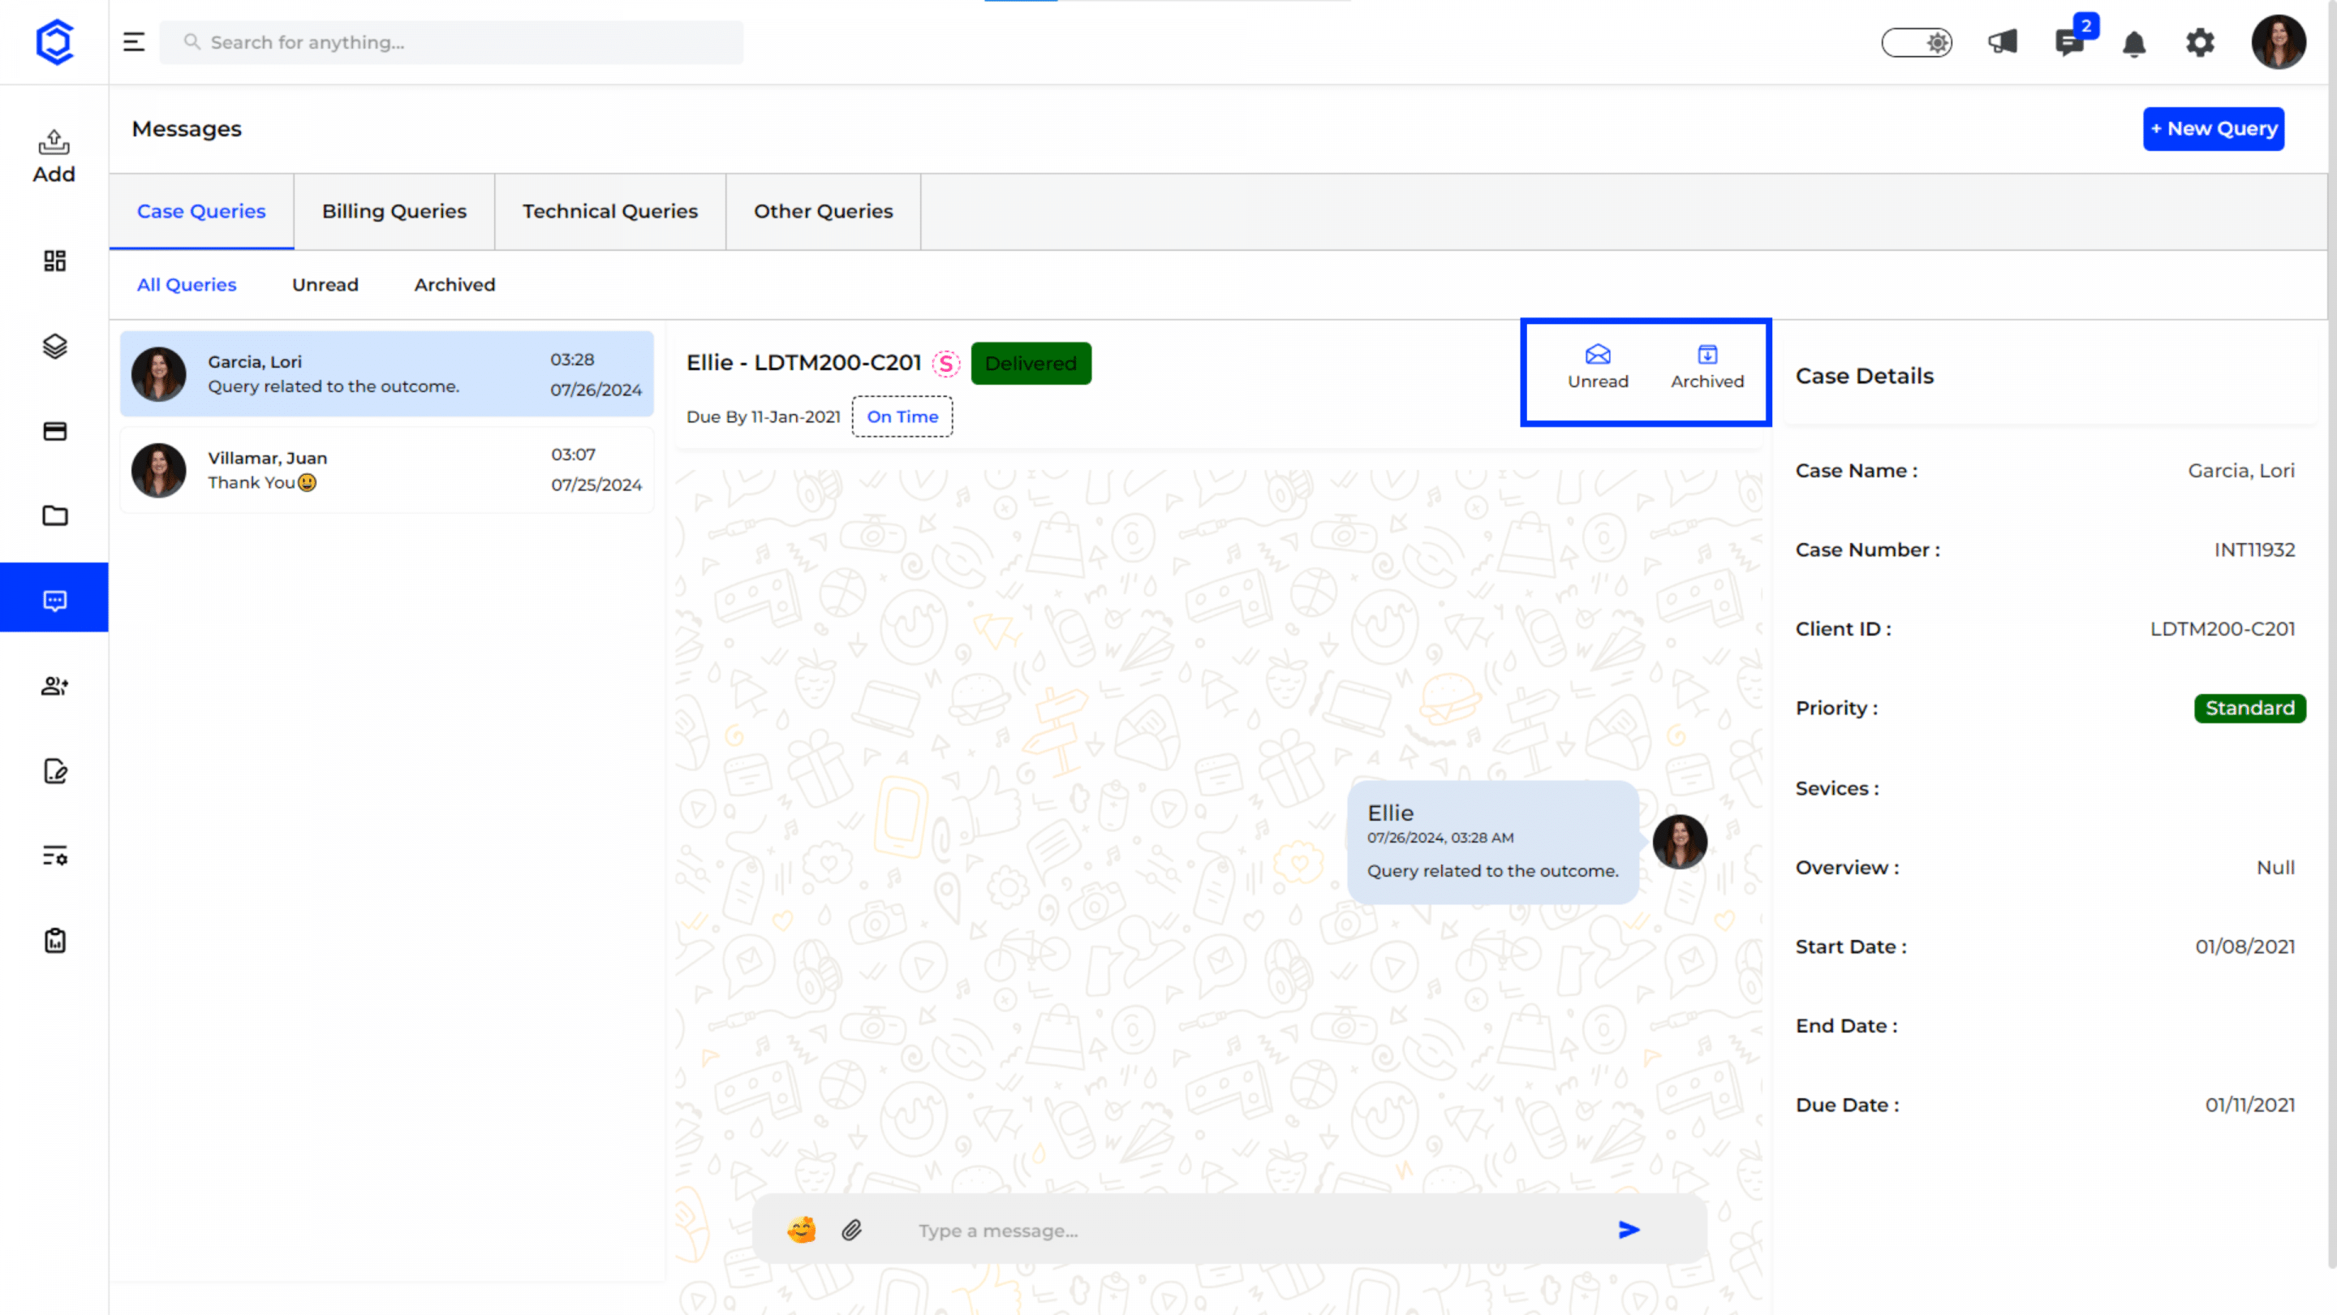Switch to Case Queries tab

click(201, 211)
